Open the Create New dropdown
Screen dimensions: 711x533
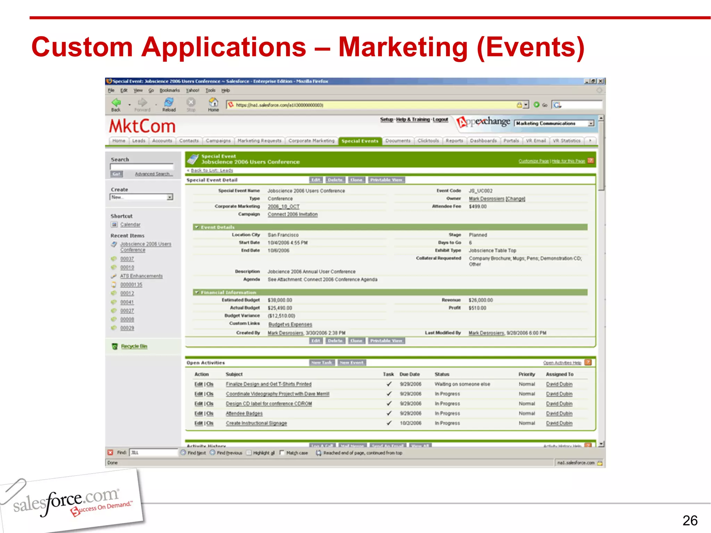(x=141, y=197)
